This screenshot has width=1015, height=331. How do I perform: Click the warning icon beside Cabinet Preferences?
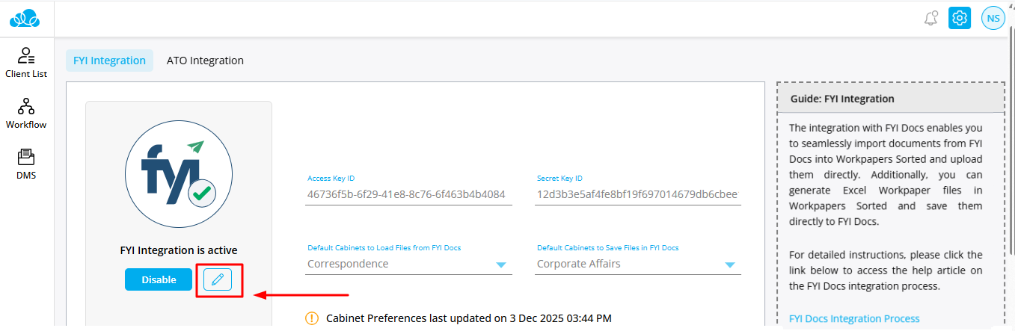312,318
